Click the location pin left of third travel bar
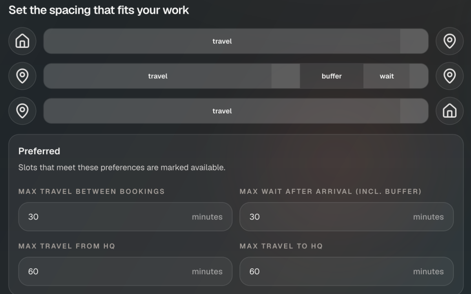This screenshot has height=294, width=471. tap(22, 111)
